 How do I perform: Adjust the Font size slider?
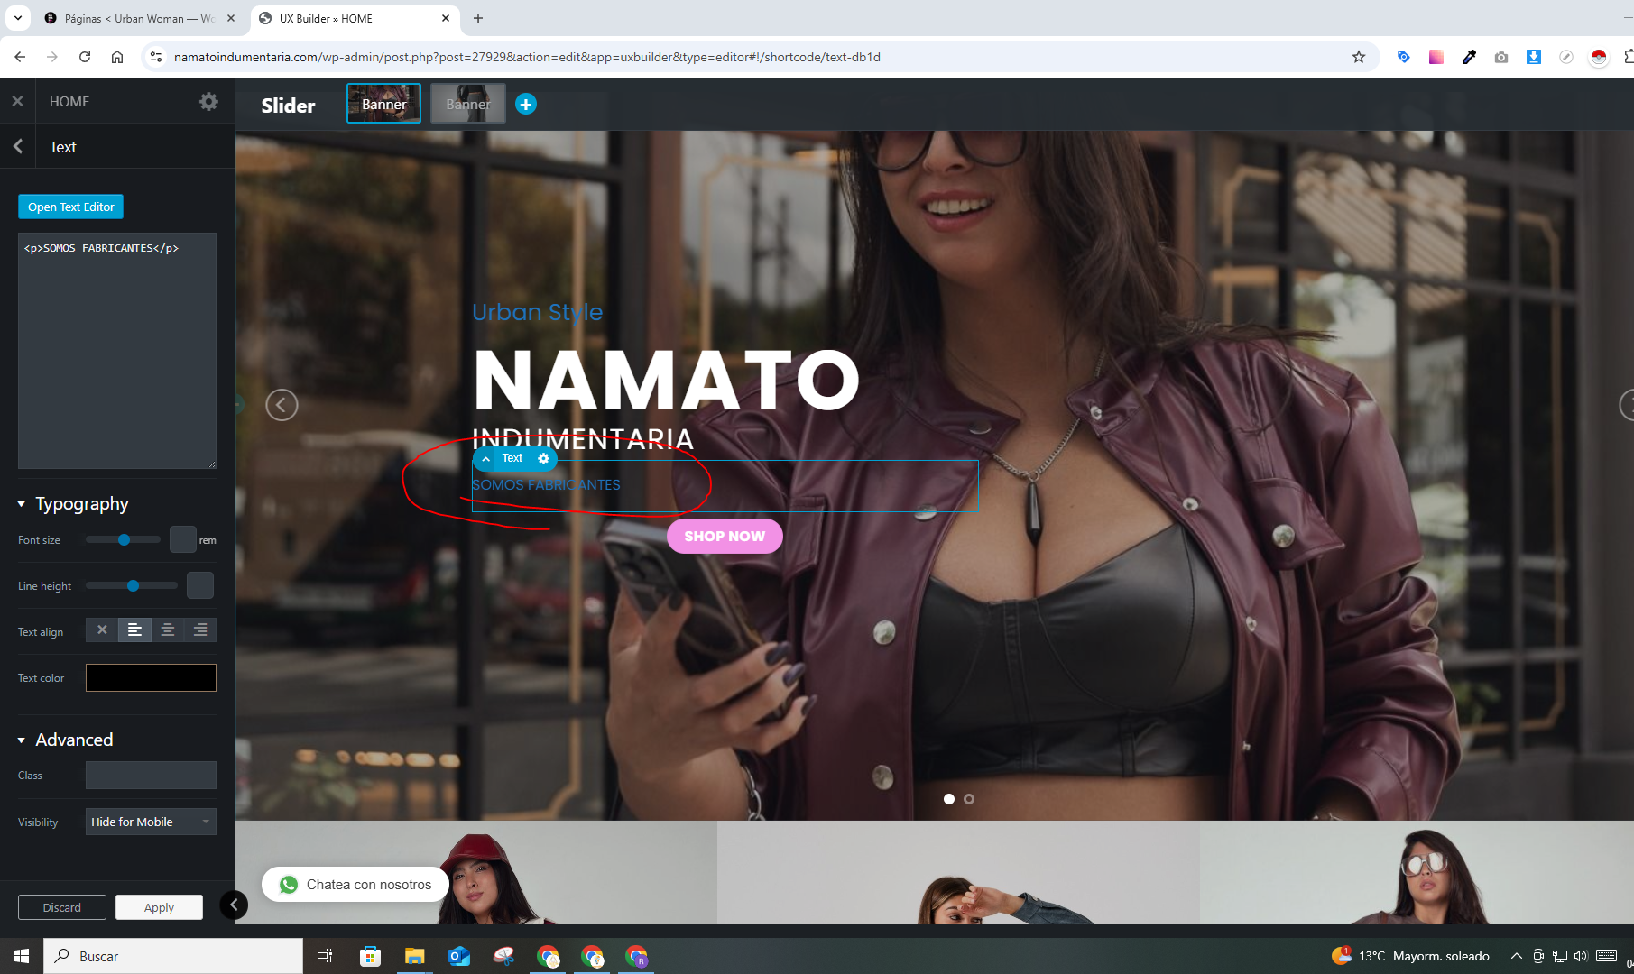[124, 539]
